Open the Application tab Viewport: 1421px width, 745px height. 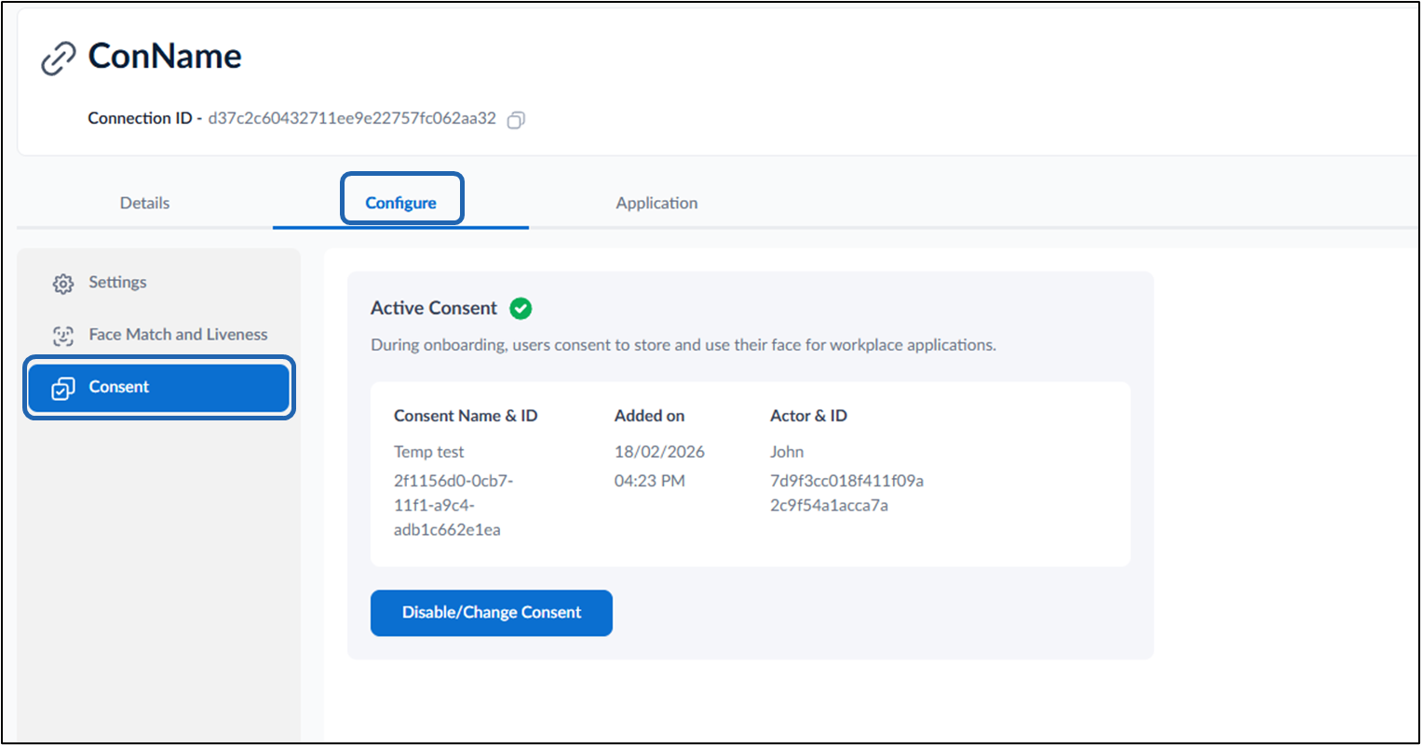[656, 203]
